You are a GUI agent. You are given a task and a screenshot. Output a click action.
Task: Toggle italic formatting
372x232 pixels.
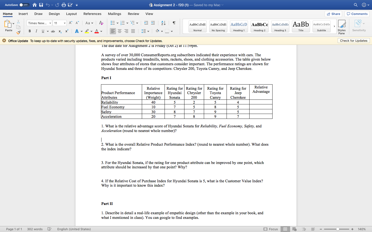click(36, 31)
